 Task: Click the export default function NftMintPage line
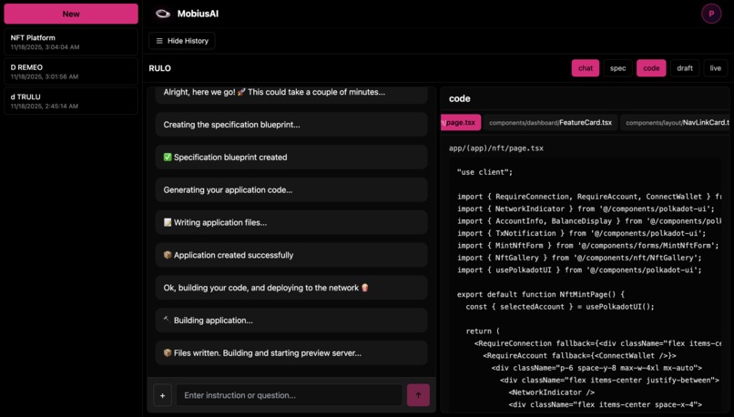point(541,294)
